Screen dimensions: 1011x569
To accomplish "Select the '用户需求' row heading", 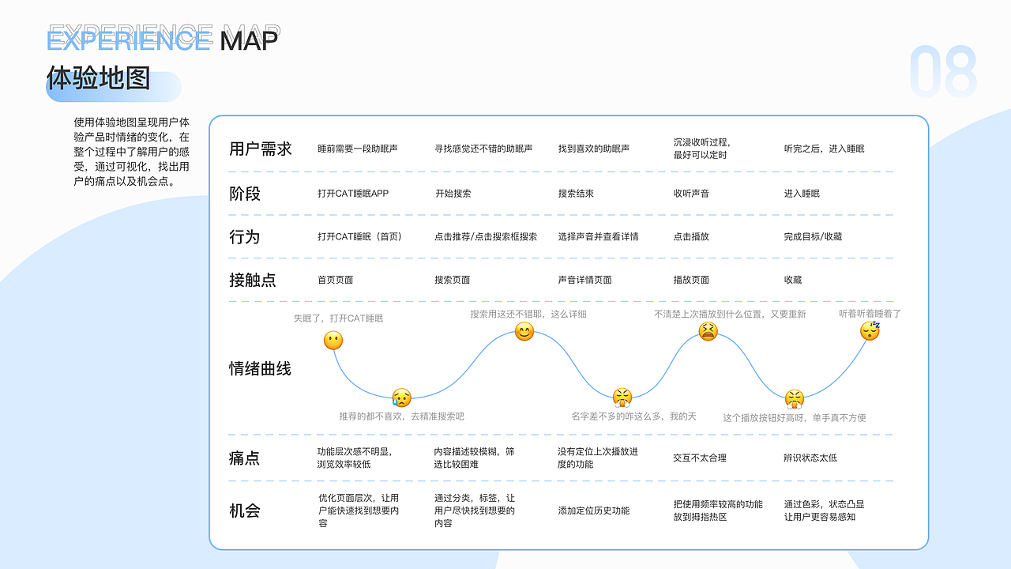I will 261,149.
